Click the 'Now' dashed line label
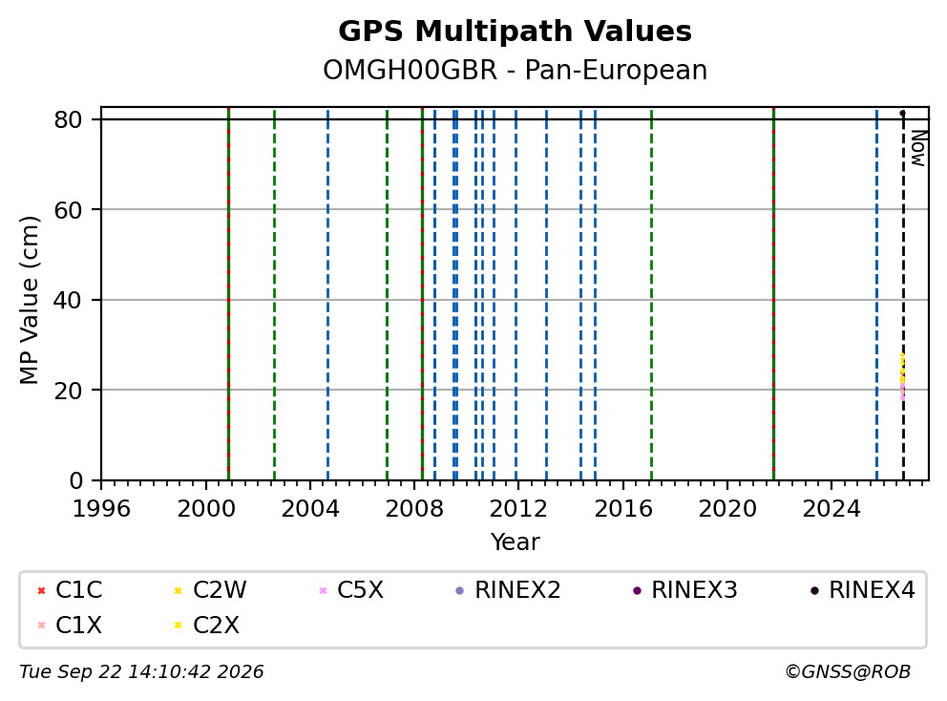Viewport: 947px width, 701px height. [x=918, y=149]
